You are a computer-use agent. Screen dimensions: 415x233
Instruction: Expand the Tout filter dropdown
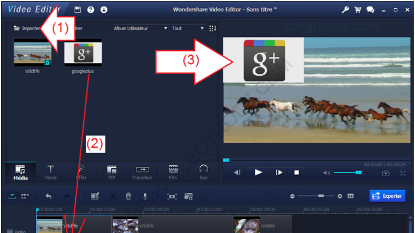click(x=188, y=28)
